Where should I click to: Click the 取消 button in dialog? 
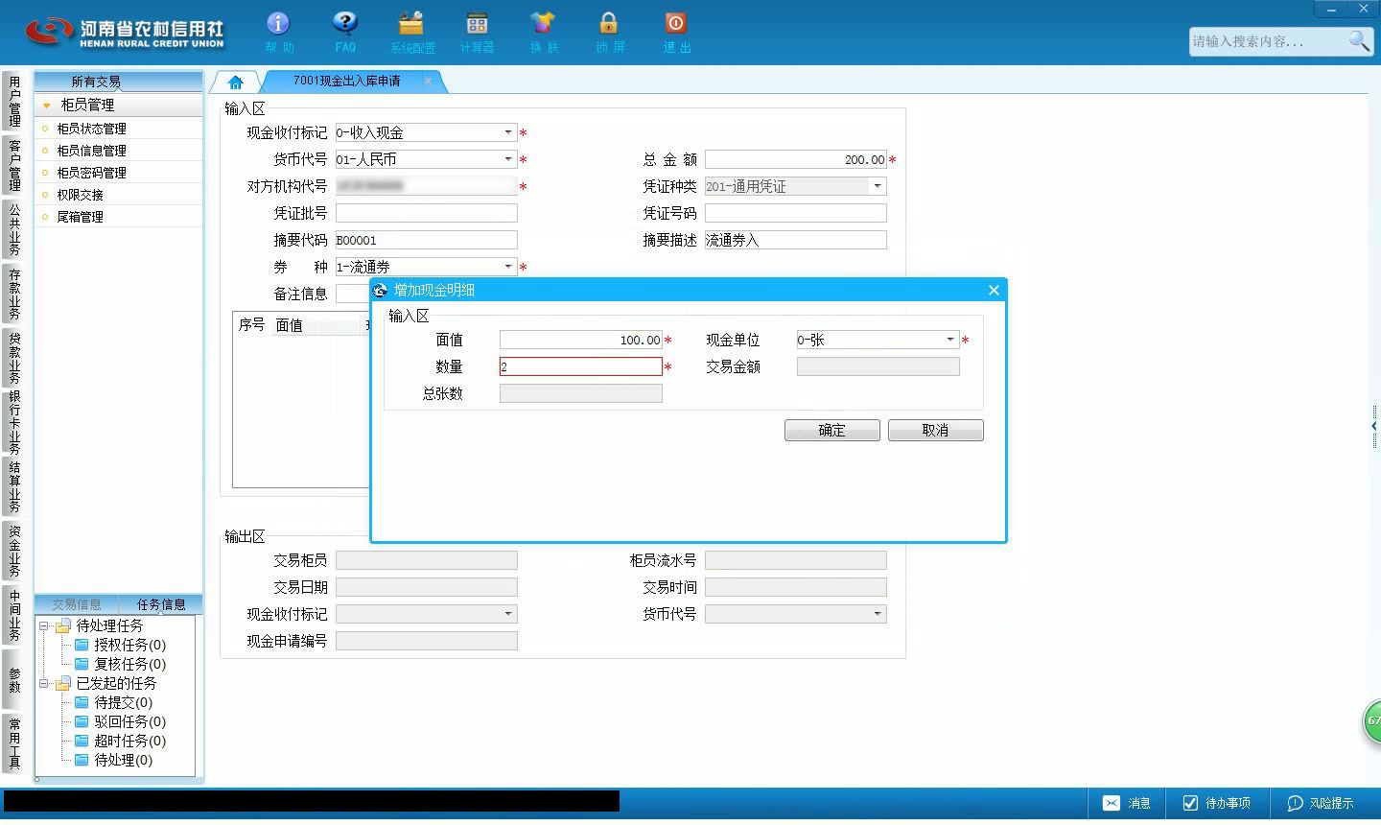[x=936, y=431]
